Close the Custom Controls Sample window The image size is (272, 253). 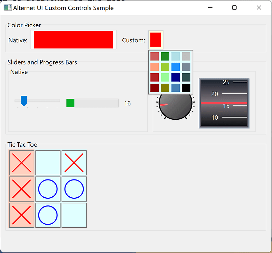[259, 8]
